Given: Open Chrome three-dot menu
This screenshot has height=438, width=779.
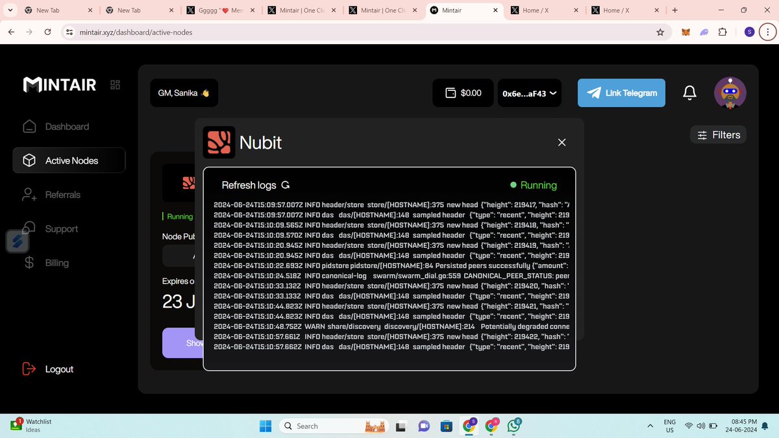Looking at the screenshot, I should pos(767,32).
